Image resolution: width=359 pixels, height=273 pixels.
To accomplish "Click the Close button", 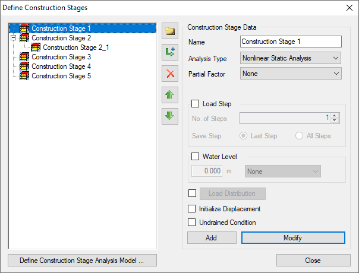I will point(313,260).
